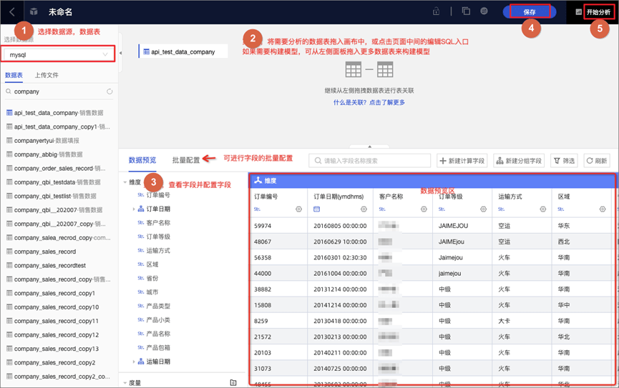Open the mysql data source dropdown

click(59, 54)
